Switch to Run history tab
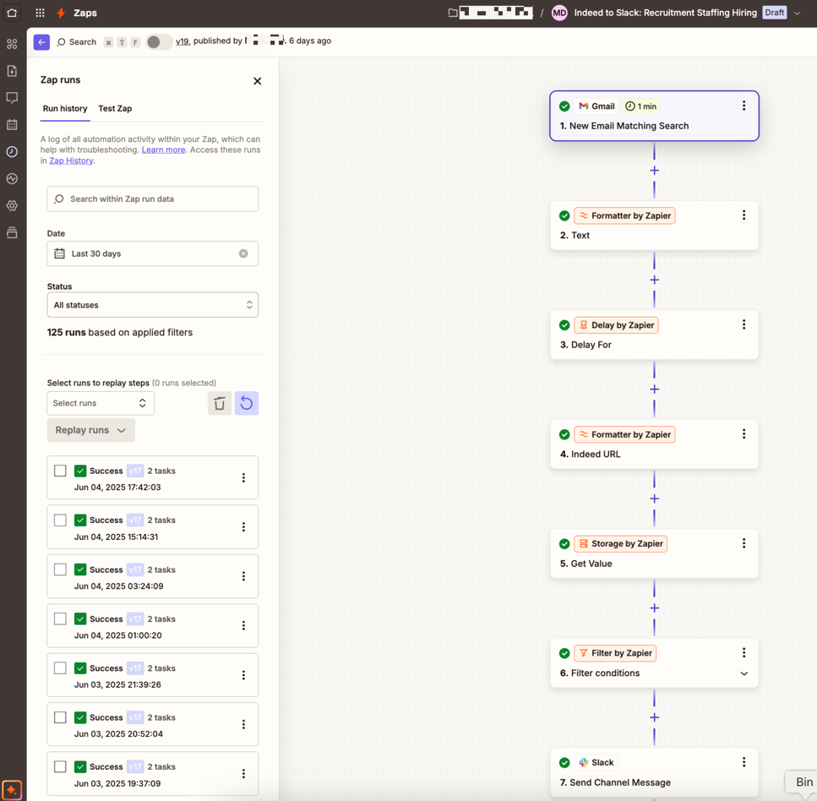This screenshot has height=801, width=817. tap(65, 108)
